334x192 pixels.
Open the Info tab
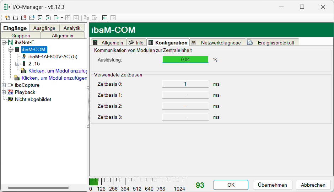pos(136,42)
